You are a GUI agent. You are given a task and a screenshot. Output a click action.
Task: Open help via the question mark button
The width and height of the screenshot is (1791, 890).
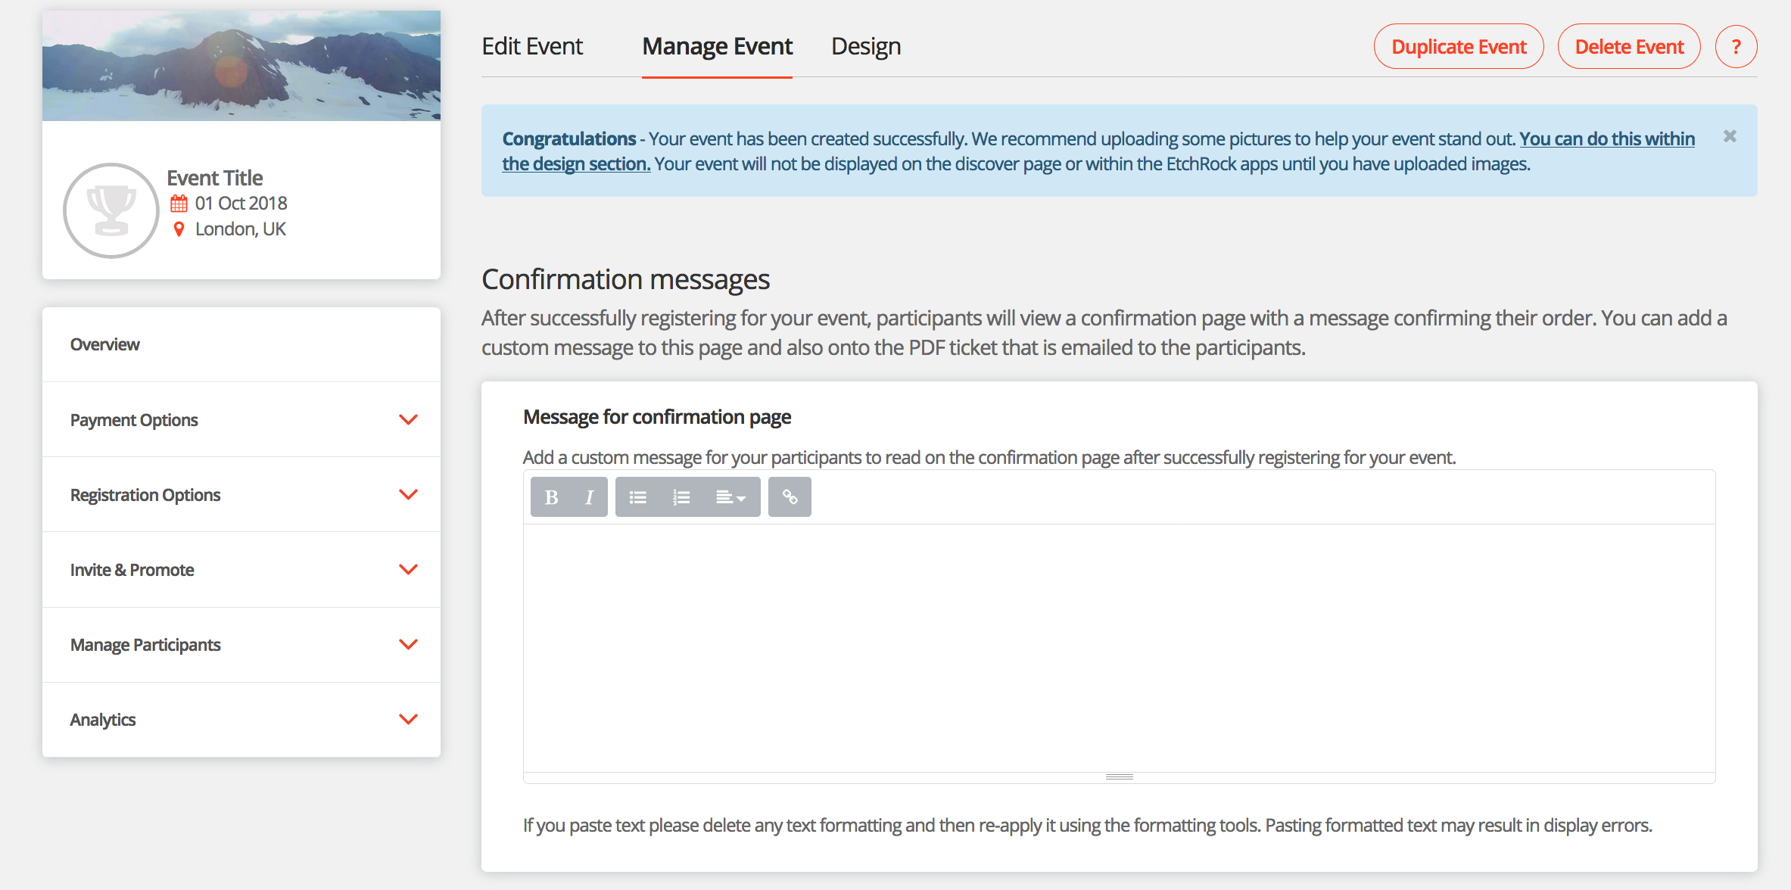(1736, 47)
